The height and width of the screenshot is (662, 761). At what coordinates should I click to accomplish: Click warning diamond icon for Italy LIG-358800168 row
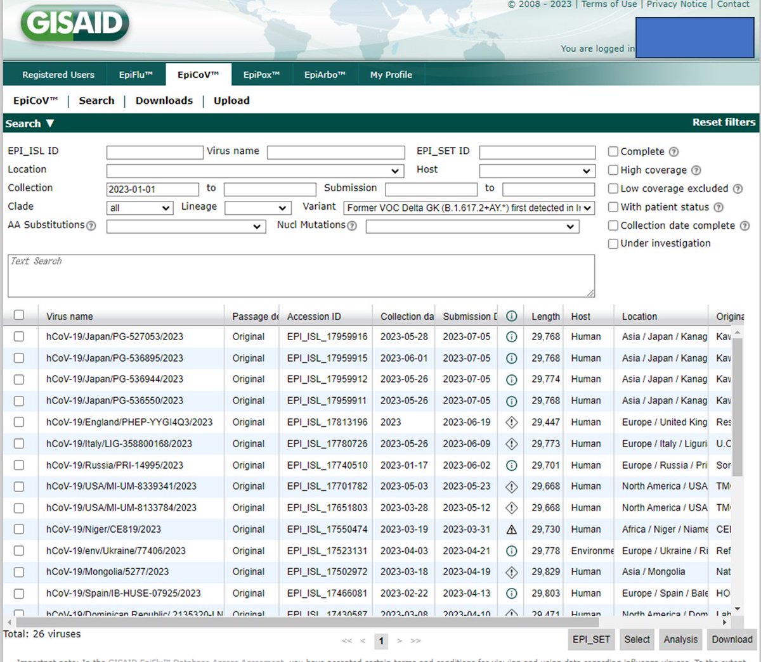tap(512, 444)
